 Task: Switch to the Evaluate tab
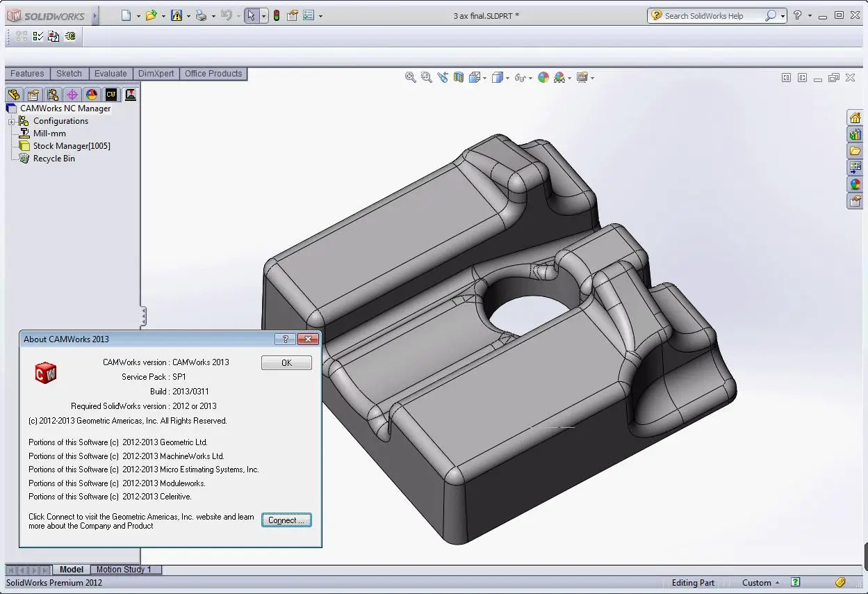point(110,74)
